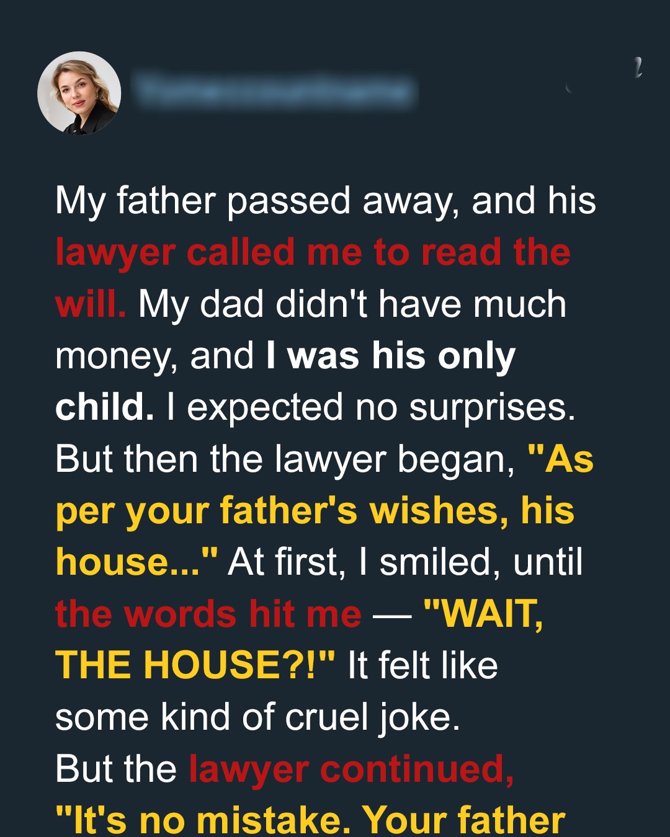Click the yellow text "WAIT,"
Image resolution: width=670 pixels, height=837 pixels.
pyautogui.click(x=483, y=614)
